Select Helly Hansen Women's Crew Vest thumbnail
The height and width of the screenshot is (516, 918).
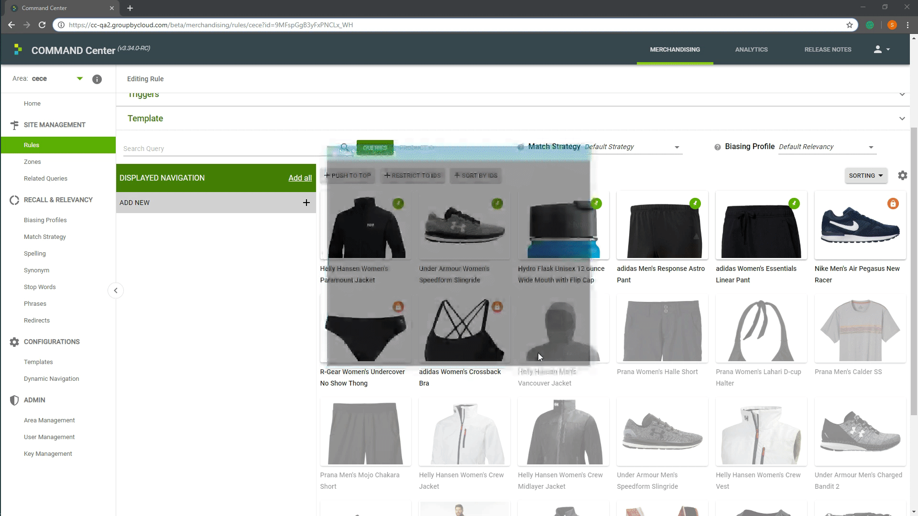pyautogui.click(x=761, y=431)
